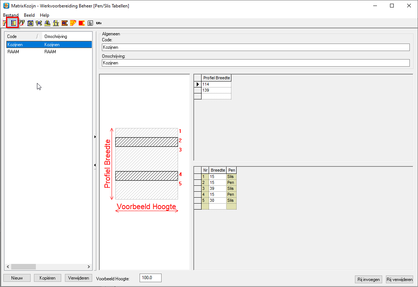The image size is (418, 287).
Task: Click the Ufr toolbar button
Action: pyautogui.click(x=99, y=23)
